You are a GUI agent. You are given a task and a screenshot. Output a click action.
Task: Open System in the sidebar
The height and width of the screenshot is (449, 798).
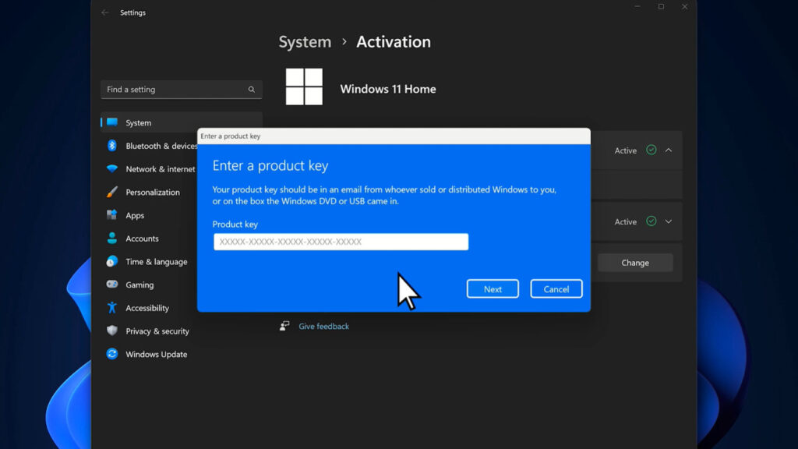tap(181, 122)
